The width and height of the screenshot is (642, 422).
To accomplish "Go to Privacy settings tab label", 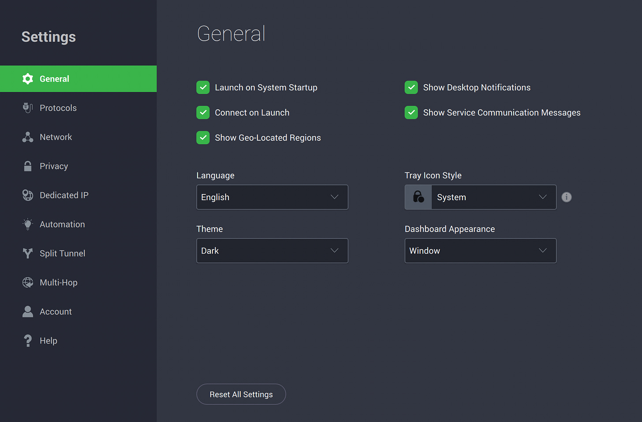I will (x=54, y=166).
